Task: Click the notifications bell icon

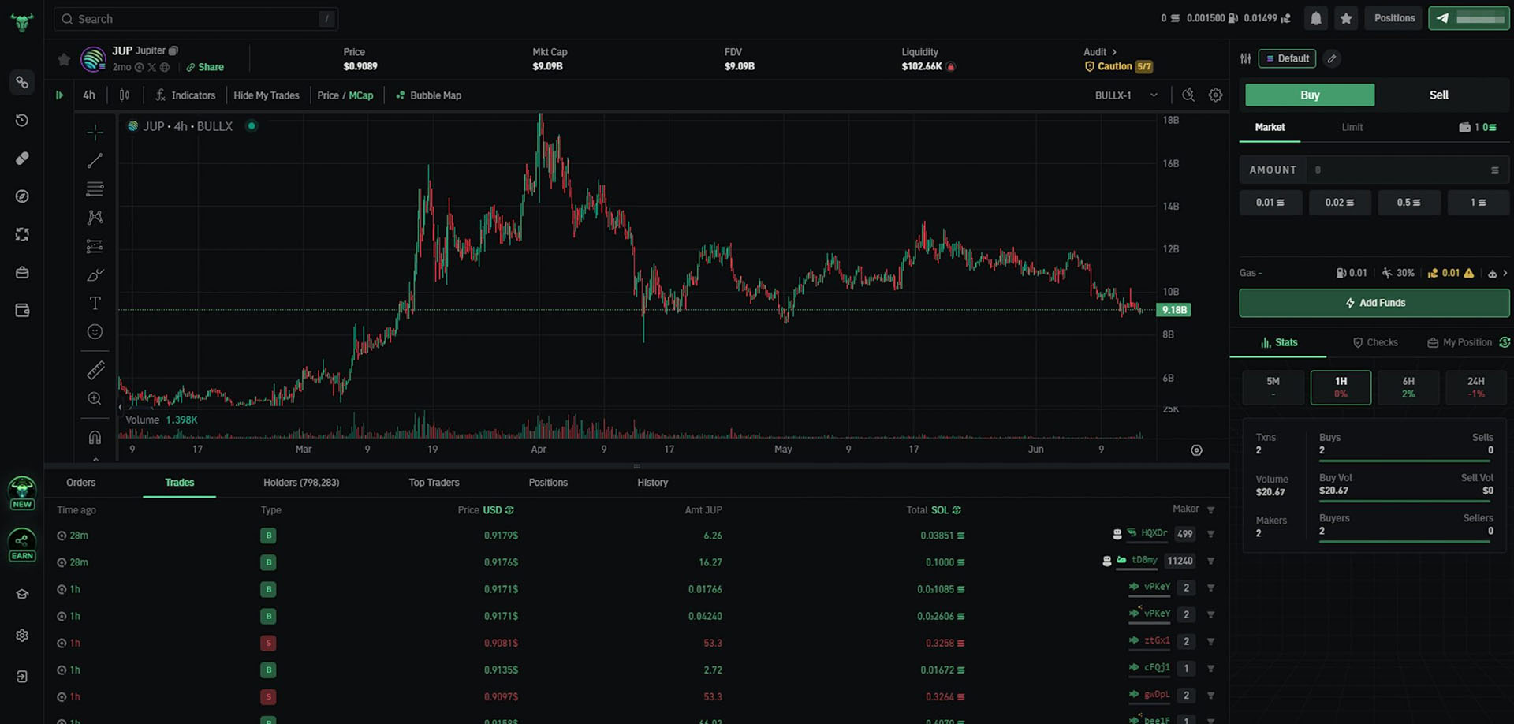Action: [x=1315, y=18]
